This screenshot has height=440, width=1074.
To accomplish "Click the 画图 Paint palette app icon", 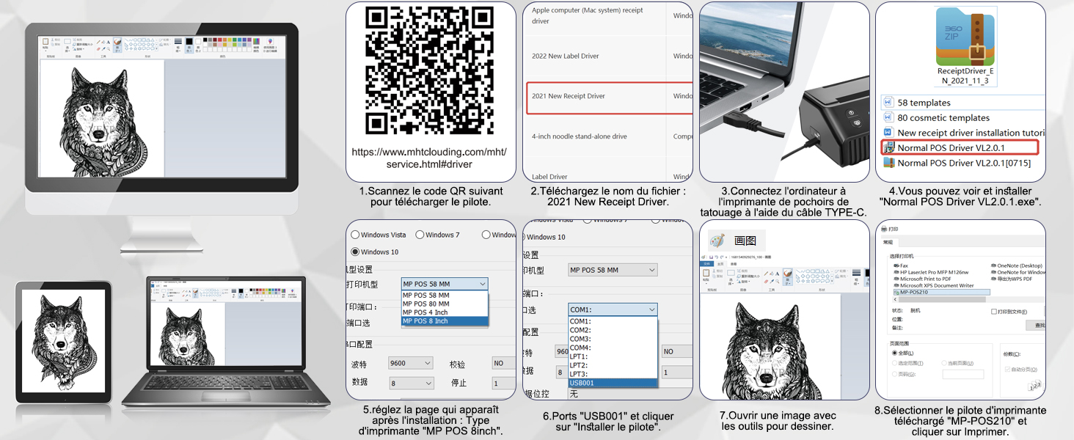I will [717, 241].
